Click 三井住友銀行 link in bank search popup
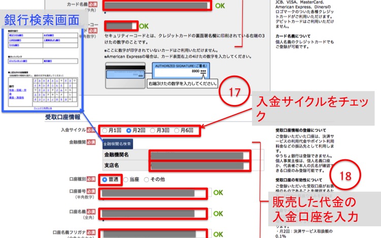The height and width of the screenshot is (238, 381). tap(15, 40)
